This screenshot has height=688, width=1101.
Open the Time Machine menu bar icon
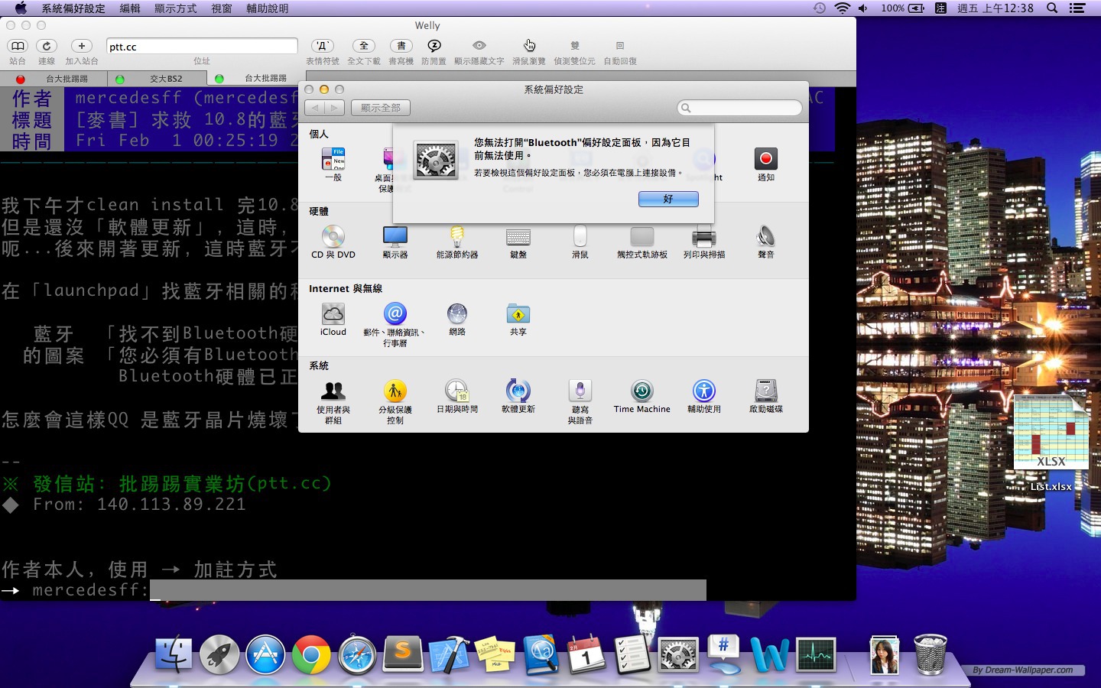tap(819, 8)
